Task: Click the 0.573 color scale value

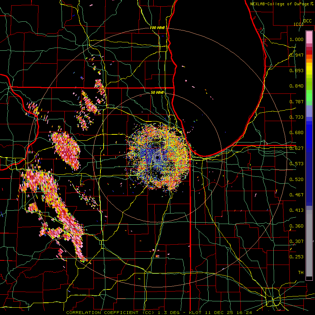Action: (x=296, y=164)
